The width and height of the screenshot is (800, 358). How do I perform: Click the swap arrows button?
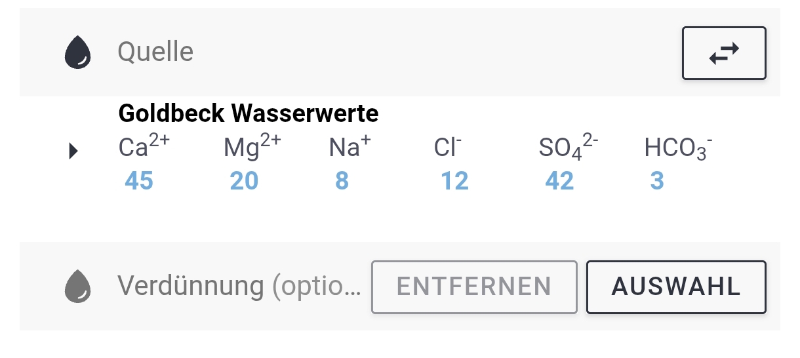click(724, 53)
